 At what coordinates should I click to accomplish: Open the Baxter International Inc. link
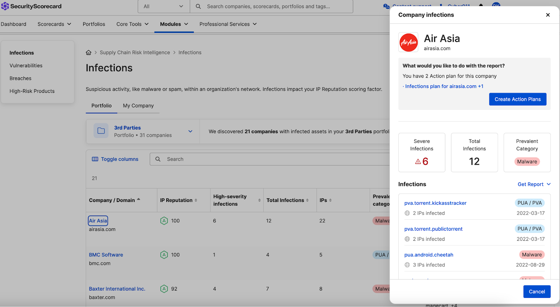click(117, 289)
